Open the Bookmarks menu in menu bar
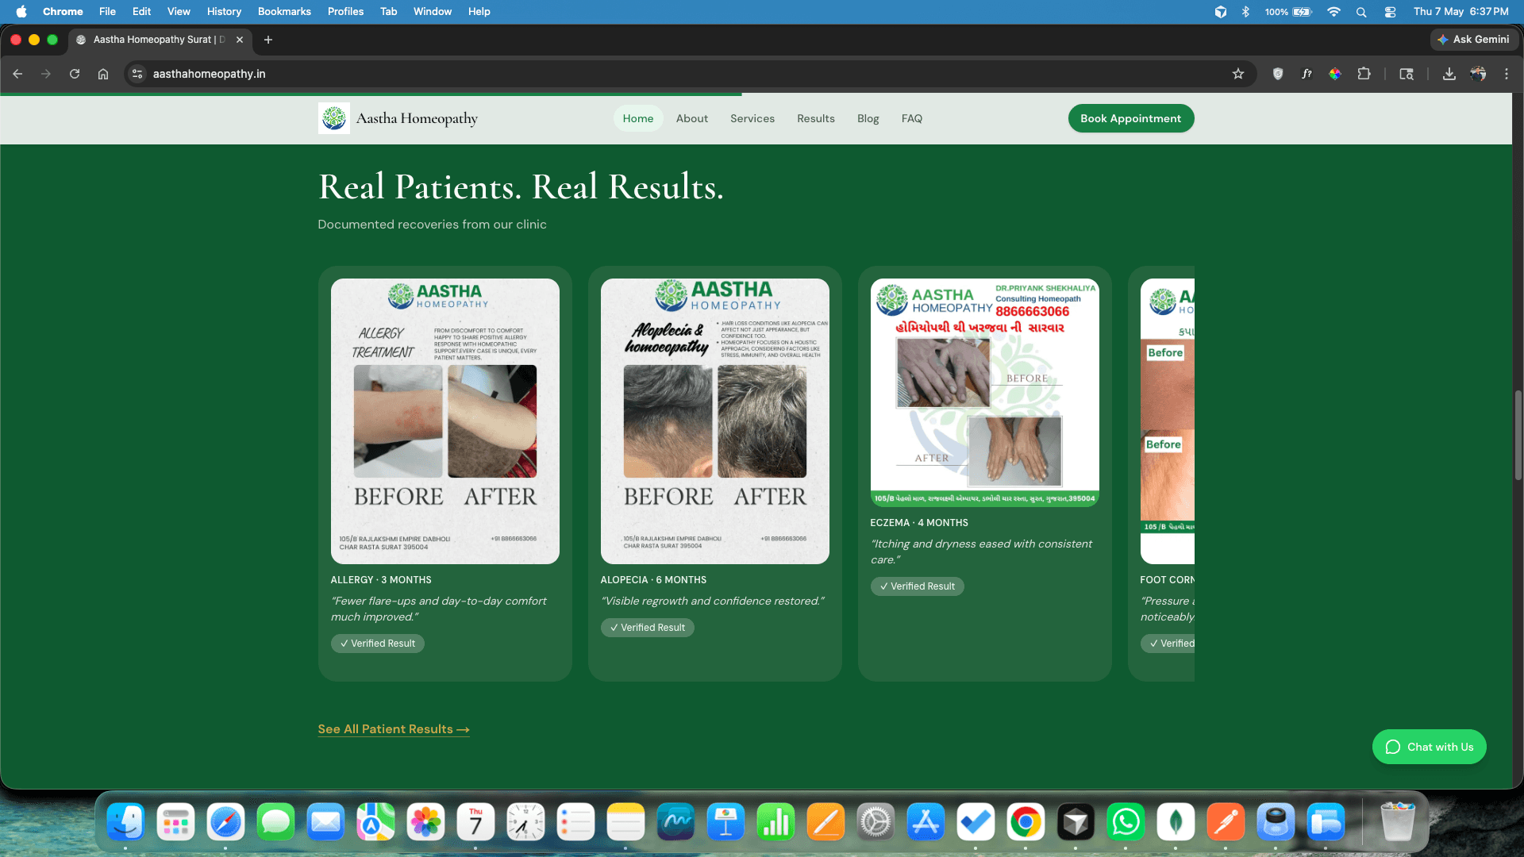 coord(284,11)
